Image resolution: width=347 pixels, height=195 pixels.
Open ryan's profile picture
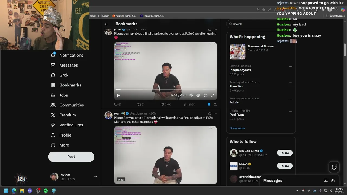coord(108,115)
